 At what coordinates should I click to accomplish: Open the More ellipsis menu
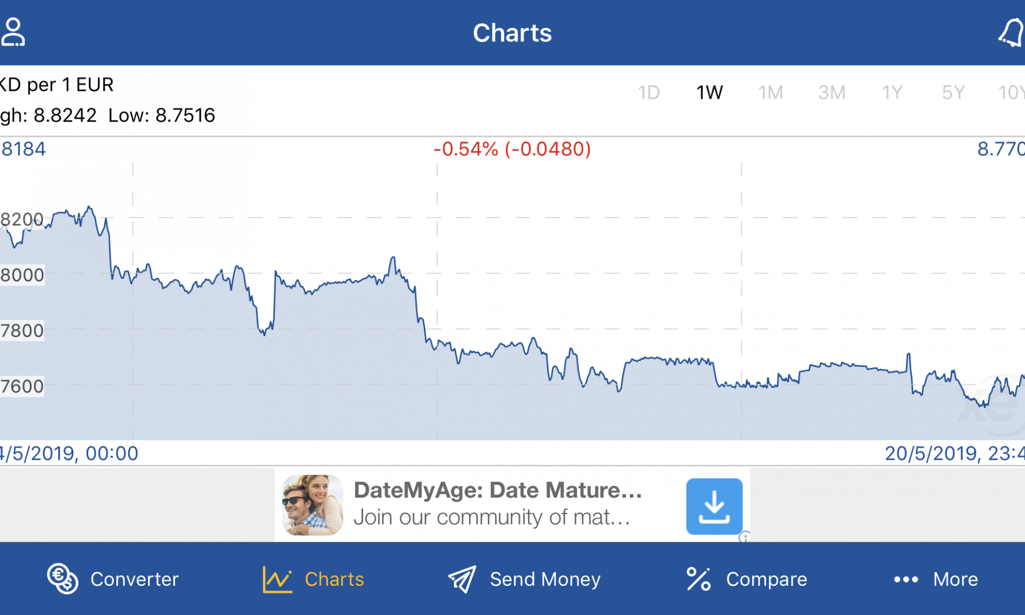tap(906, 580)
